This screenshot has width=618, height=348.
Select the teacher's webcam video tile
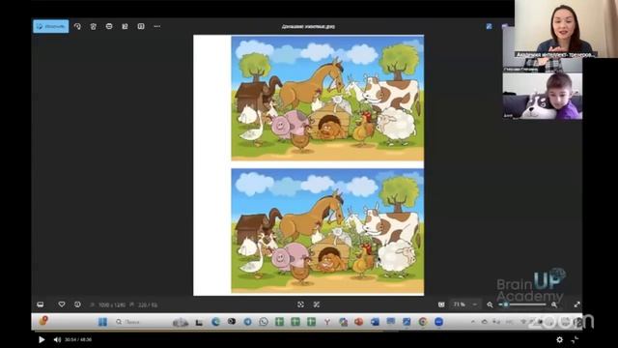pos(566,29)
